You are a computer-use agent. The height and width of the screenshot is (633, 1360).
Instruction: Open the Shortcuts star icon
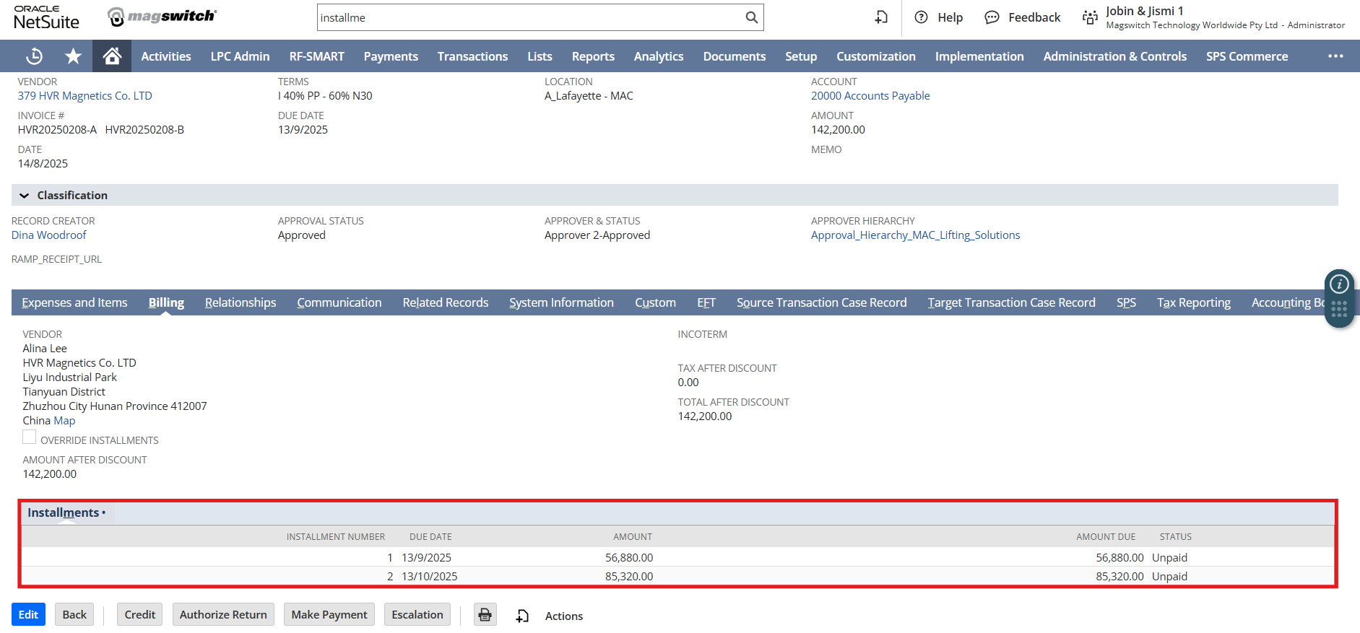point(73,56)
